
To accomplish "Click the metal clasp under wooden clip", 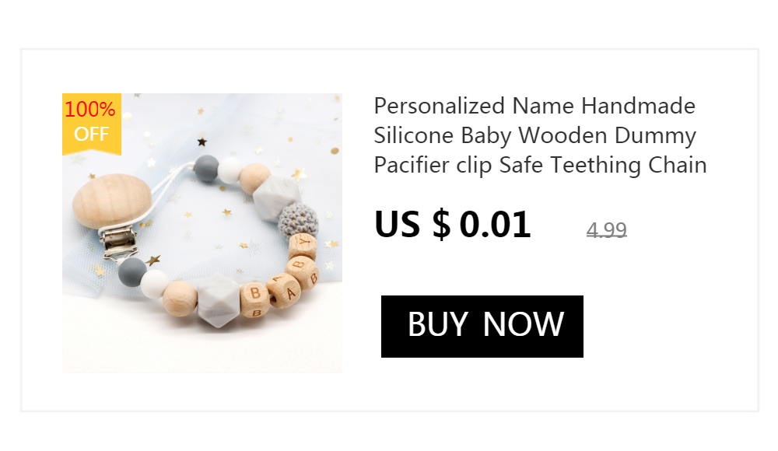I will (x=119, y=243).
